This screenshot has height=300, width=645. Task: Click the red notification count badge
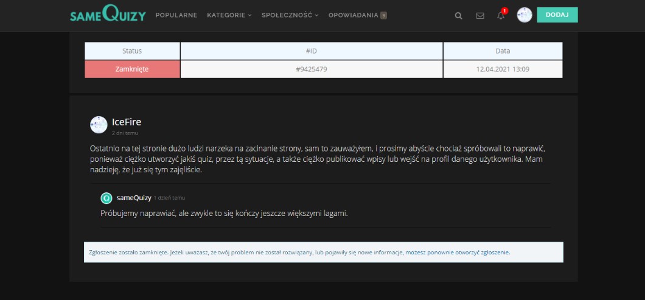click(504, 11)
